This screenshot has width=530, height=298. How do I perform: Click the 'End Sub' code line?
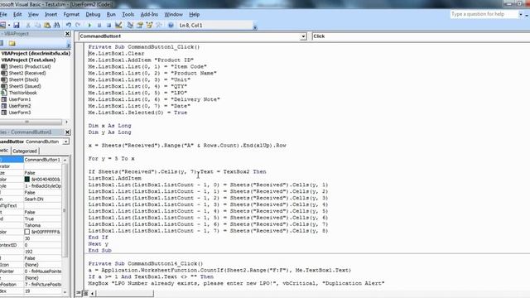click(x=99, y=250)
